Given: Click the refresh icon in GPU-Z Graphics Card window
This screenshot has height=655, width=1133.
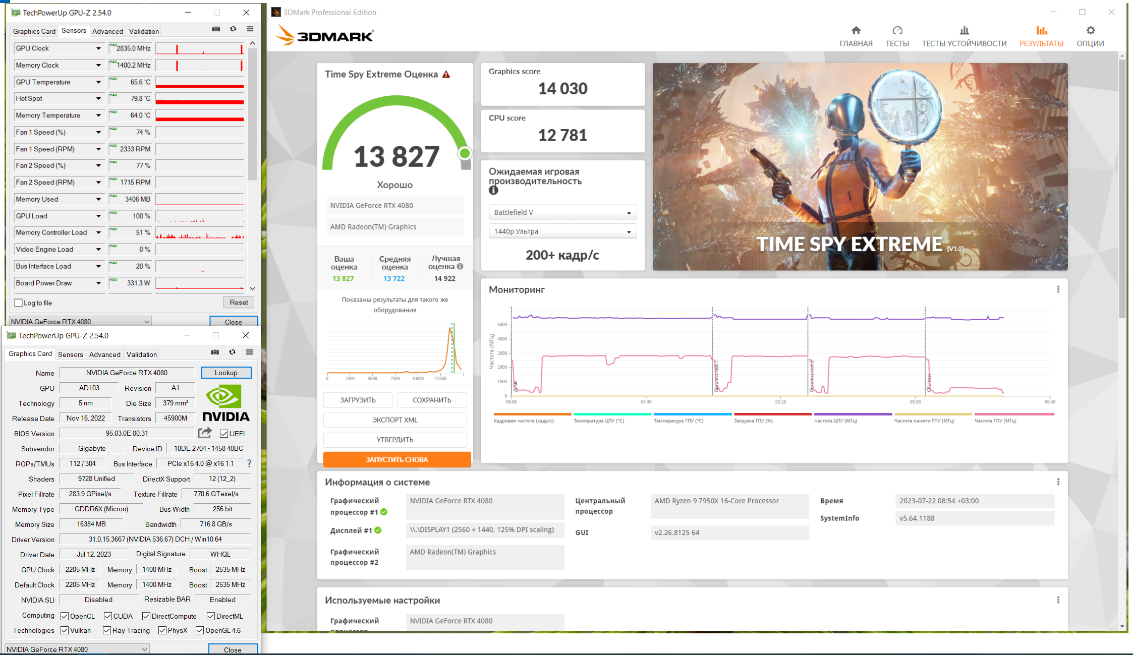Looking at the screenshot, I should [x=232, y=352].
